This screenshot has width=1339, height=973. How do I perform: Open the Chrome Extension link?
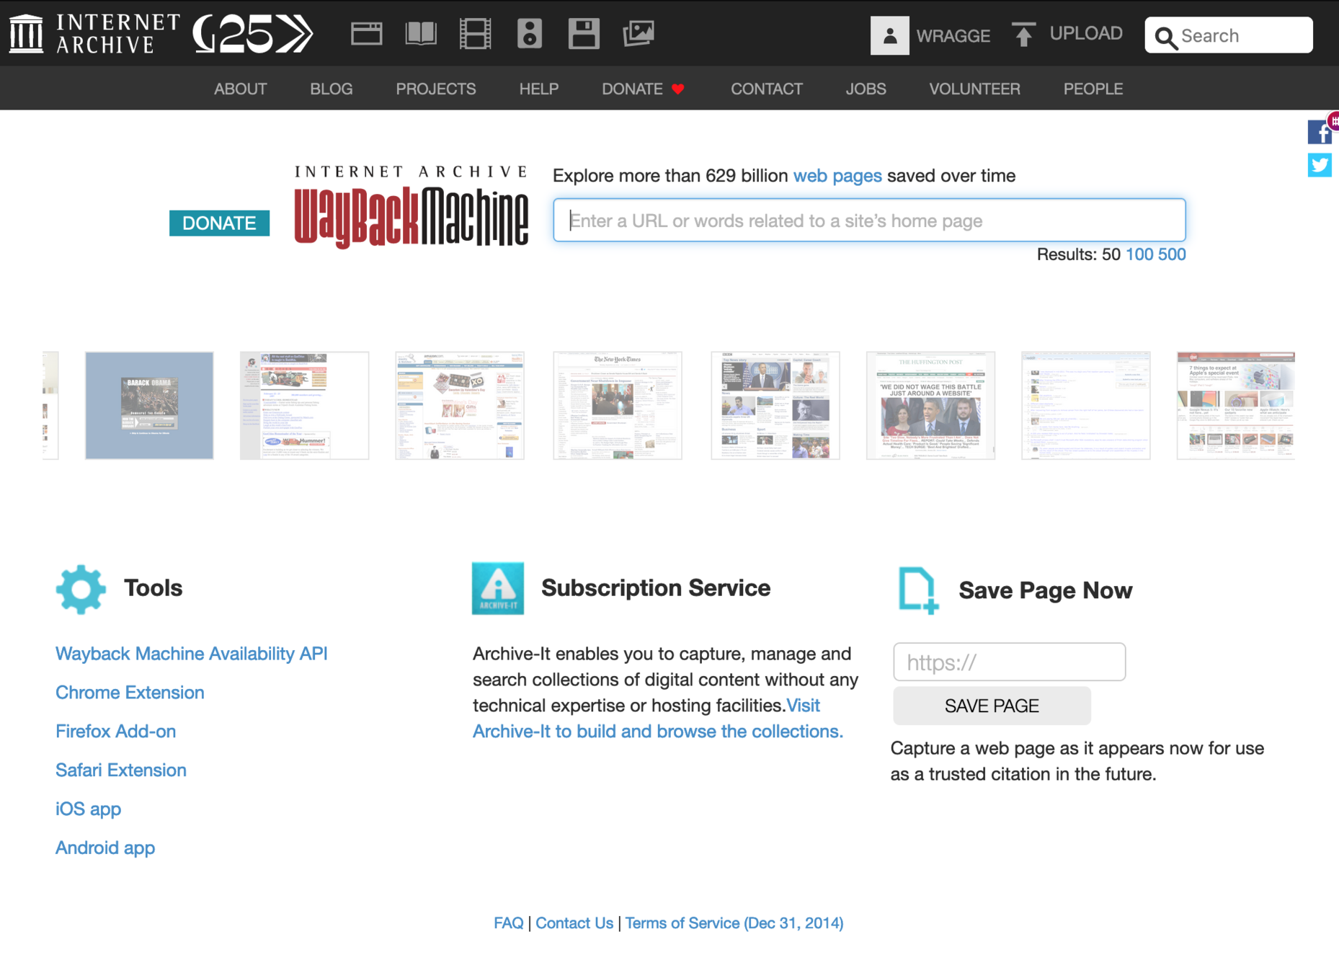(130, 693)
